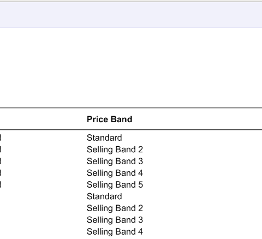Click empty header area left of Price Band

point(43,119)
